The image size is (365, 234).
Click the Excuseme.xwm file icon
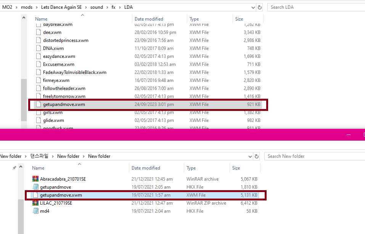pos(39,64)
